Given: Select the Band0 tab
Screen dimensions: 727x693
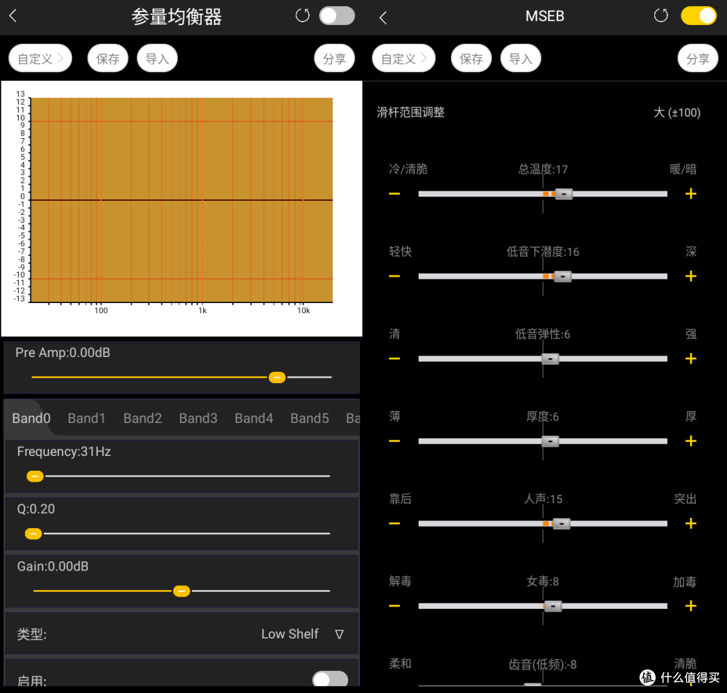Looking at the screenshot, I should pyautogui.click(x=31, y=418).
